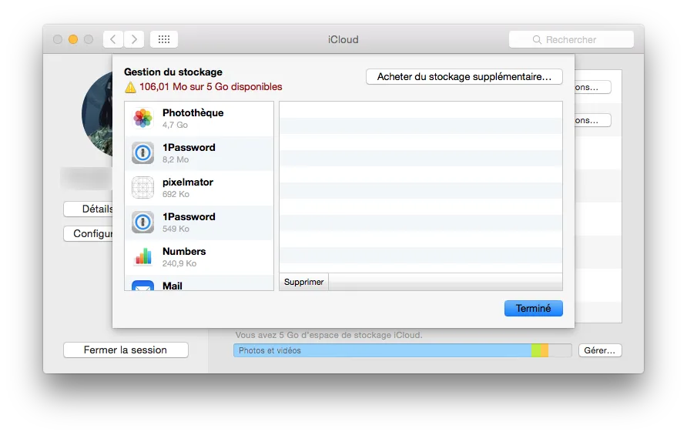The width and height of the screenshot is (687, 435).
Task: Click the orange segment of storage bar
Action: click(x=545, y=350)
